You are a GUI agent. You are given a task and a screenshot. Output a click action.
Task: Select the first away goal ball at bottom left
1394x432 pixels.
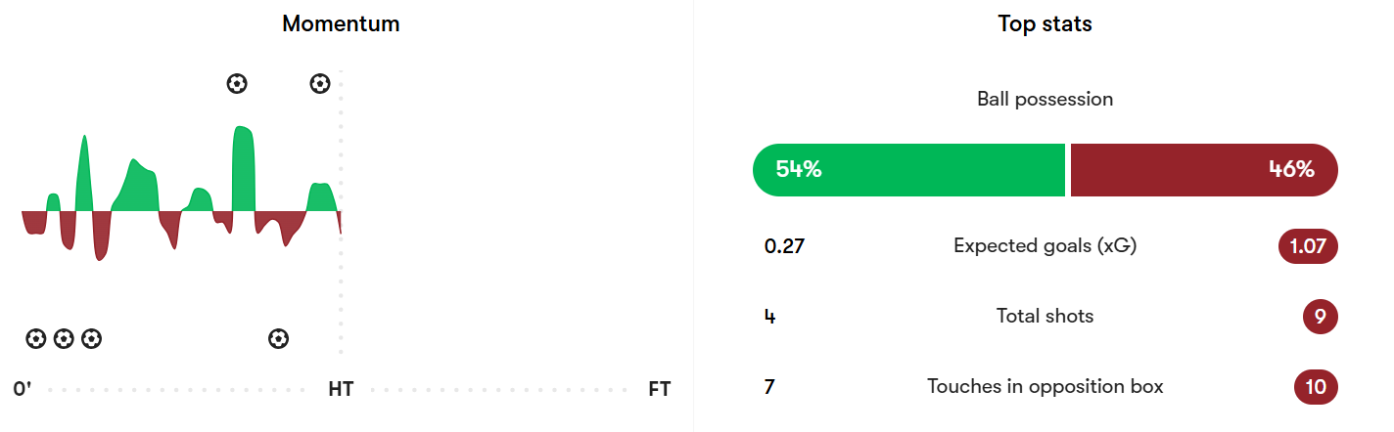pyautogui.click(x=36, y=339)
